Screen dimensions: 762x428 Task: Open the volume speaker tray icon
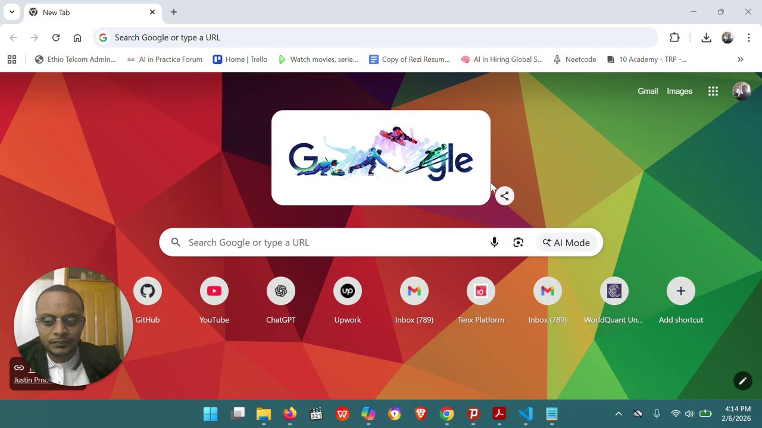[x=689, y=414]
